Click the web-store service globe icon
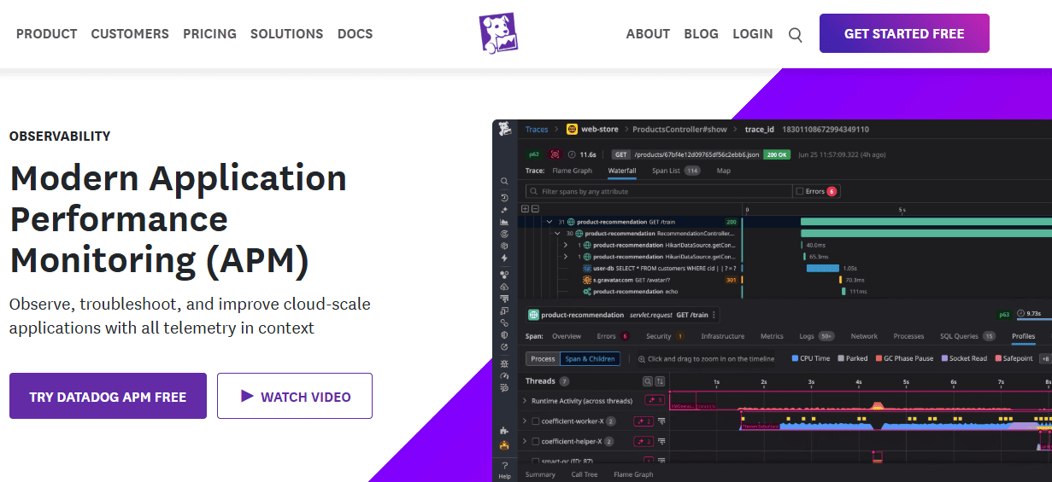 pos(573,130)
